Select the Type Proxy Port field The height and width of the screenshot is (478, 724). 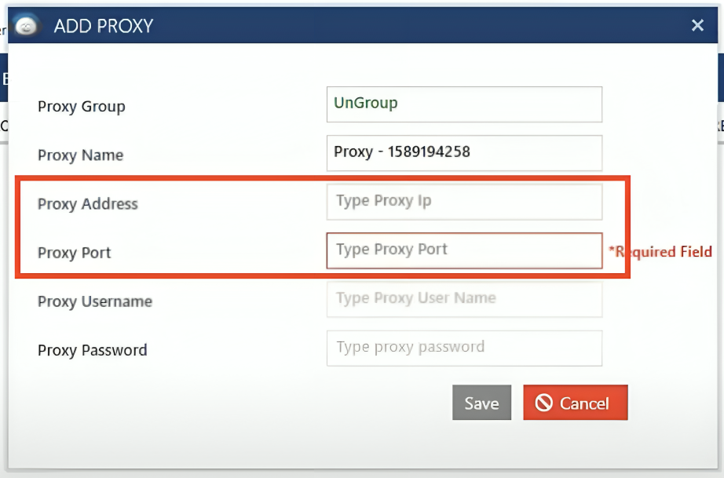pyautogui.click(x=464, y=250)
